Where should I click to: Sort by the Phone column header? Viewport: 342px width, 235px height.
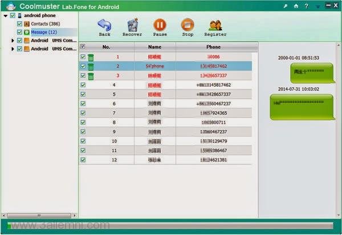(x=213, y=47)
